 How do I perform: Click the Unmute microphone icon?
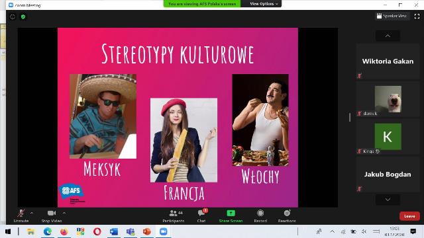click(21, 213)
